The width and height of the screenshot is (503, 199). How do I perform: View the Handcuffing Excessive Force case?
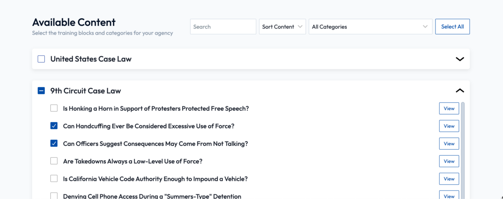[x=449, y=126]
